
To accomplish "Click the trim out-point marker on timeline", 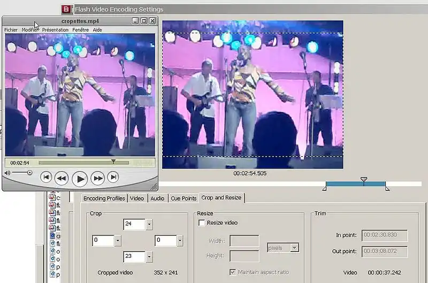I will [387, 188].
